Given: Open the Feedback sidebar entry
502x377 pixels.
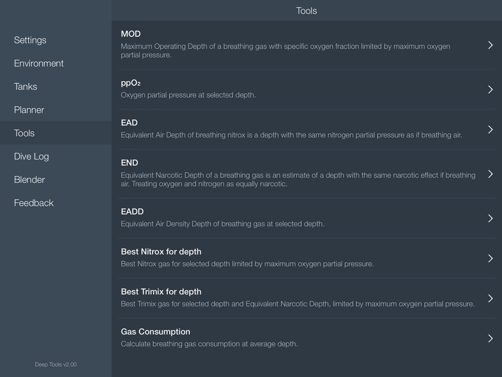Looking at the screenshot, I should click(34, 203).
